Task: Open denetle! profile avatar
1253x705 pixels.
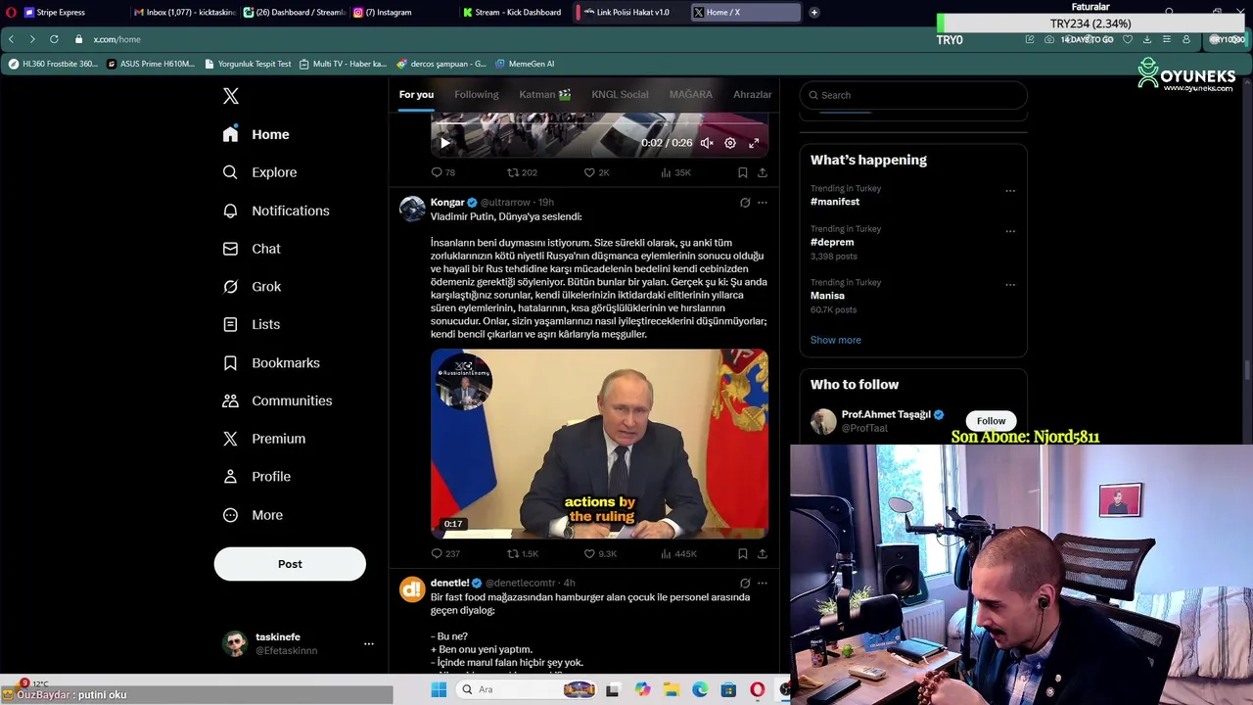Action: tap(412, 589)
